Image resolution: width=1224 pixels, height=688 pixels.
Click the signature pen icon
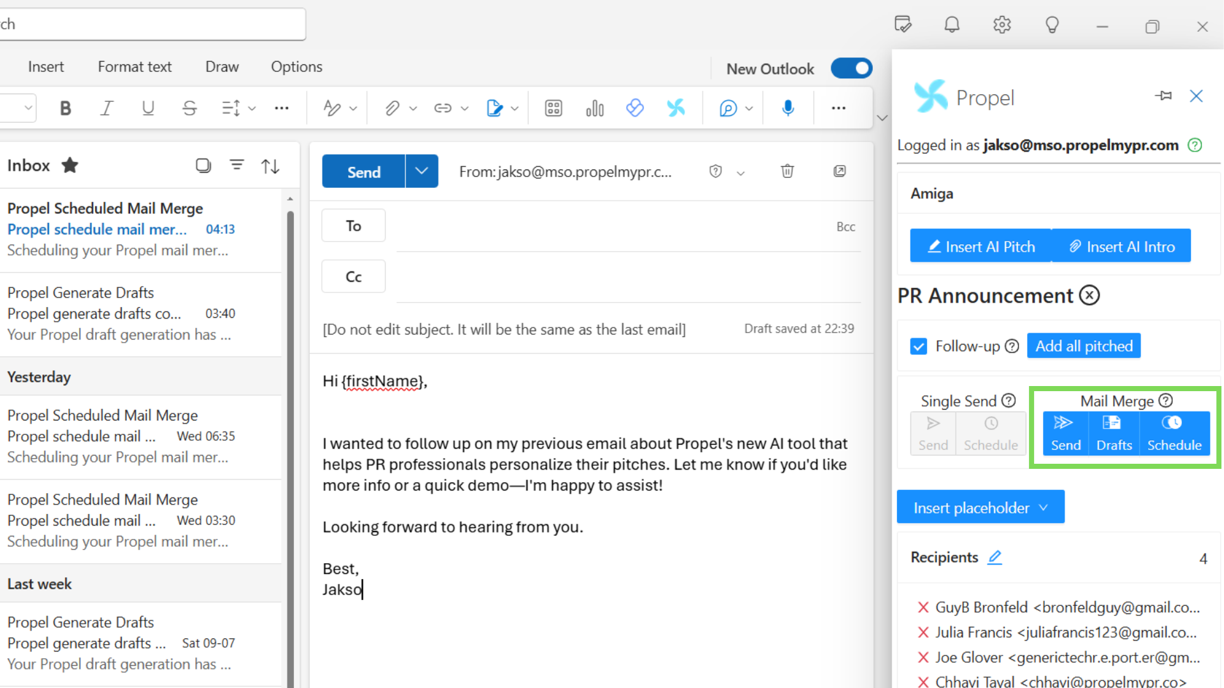coord(494,108)
